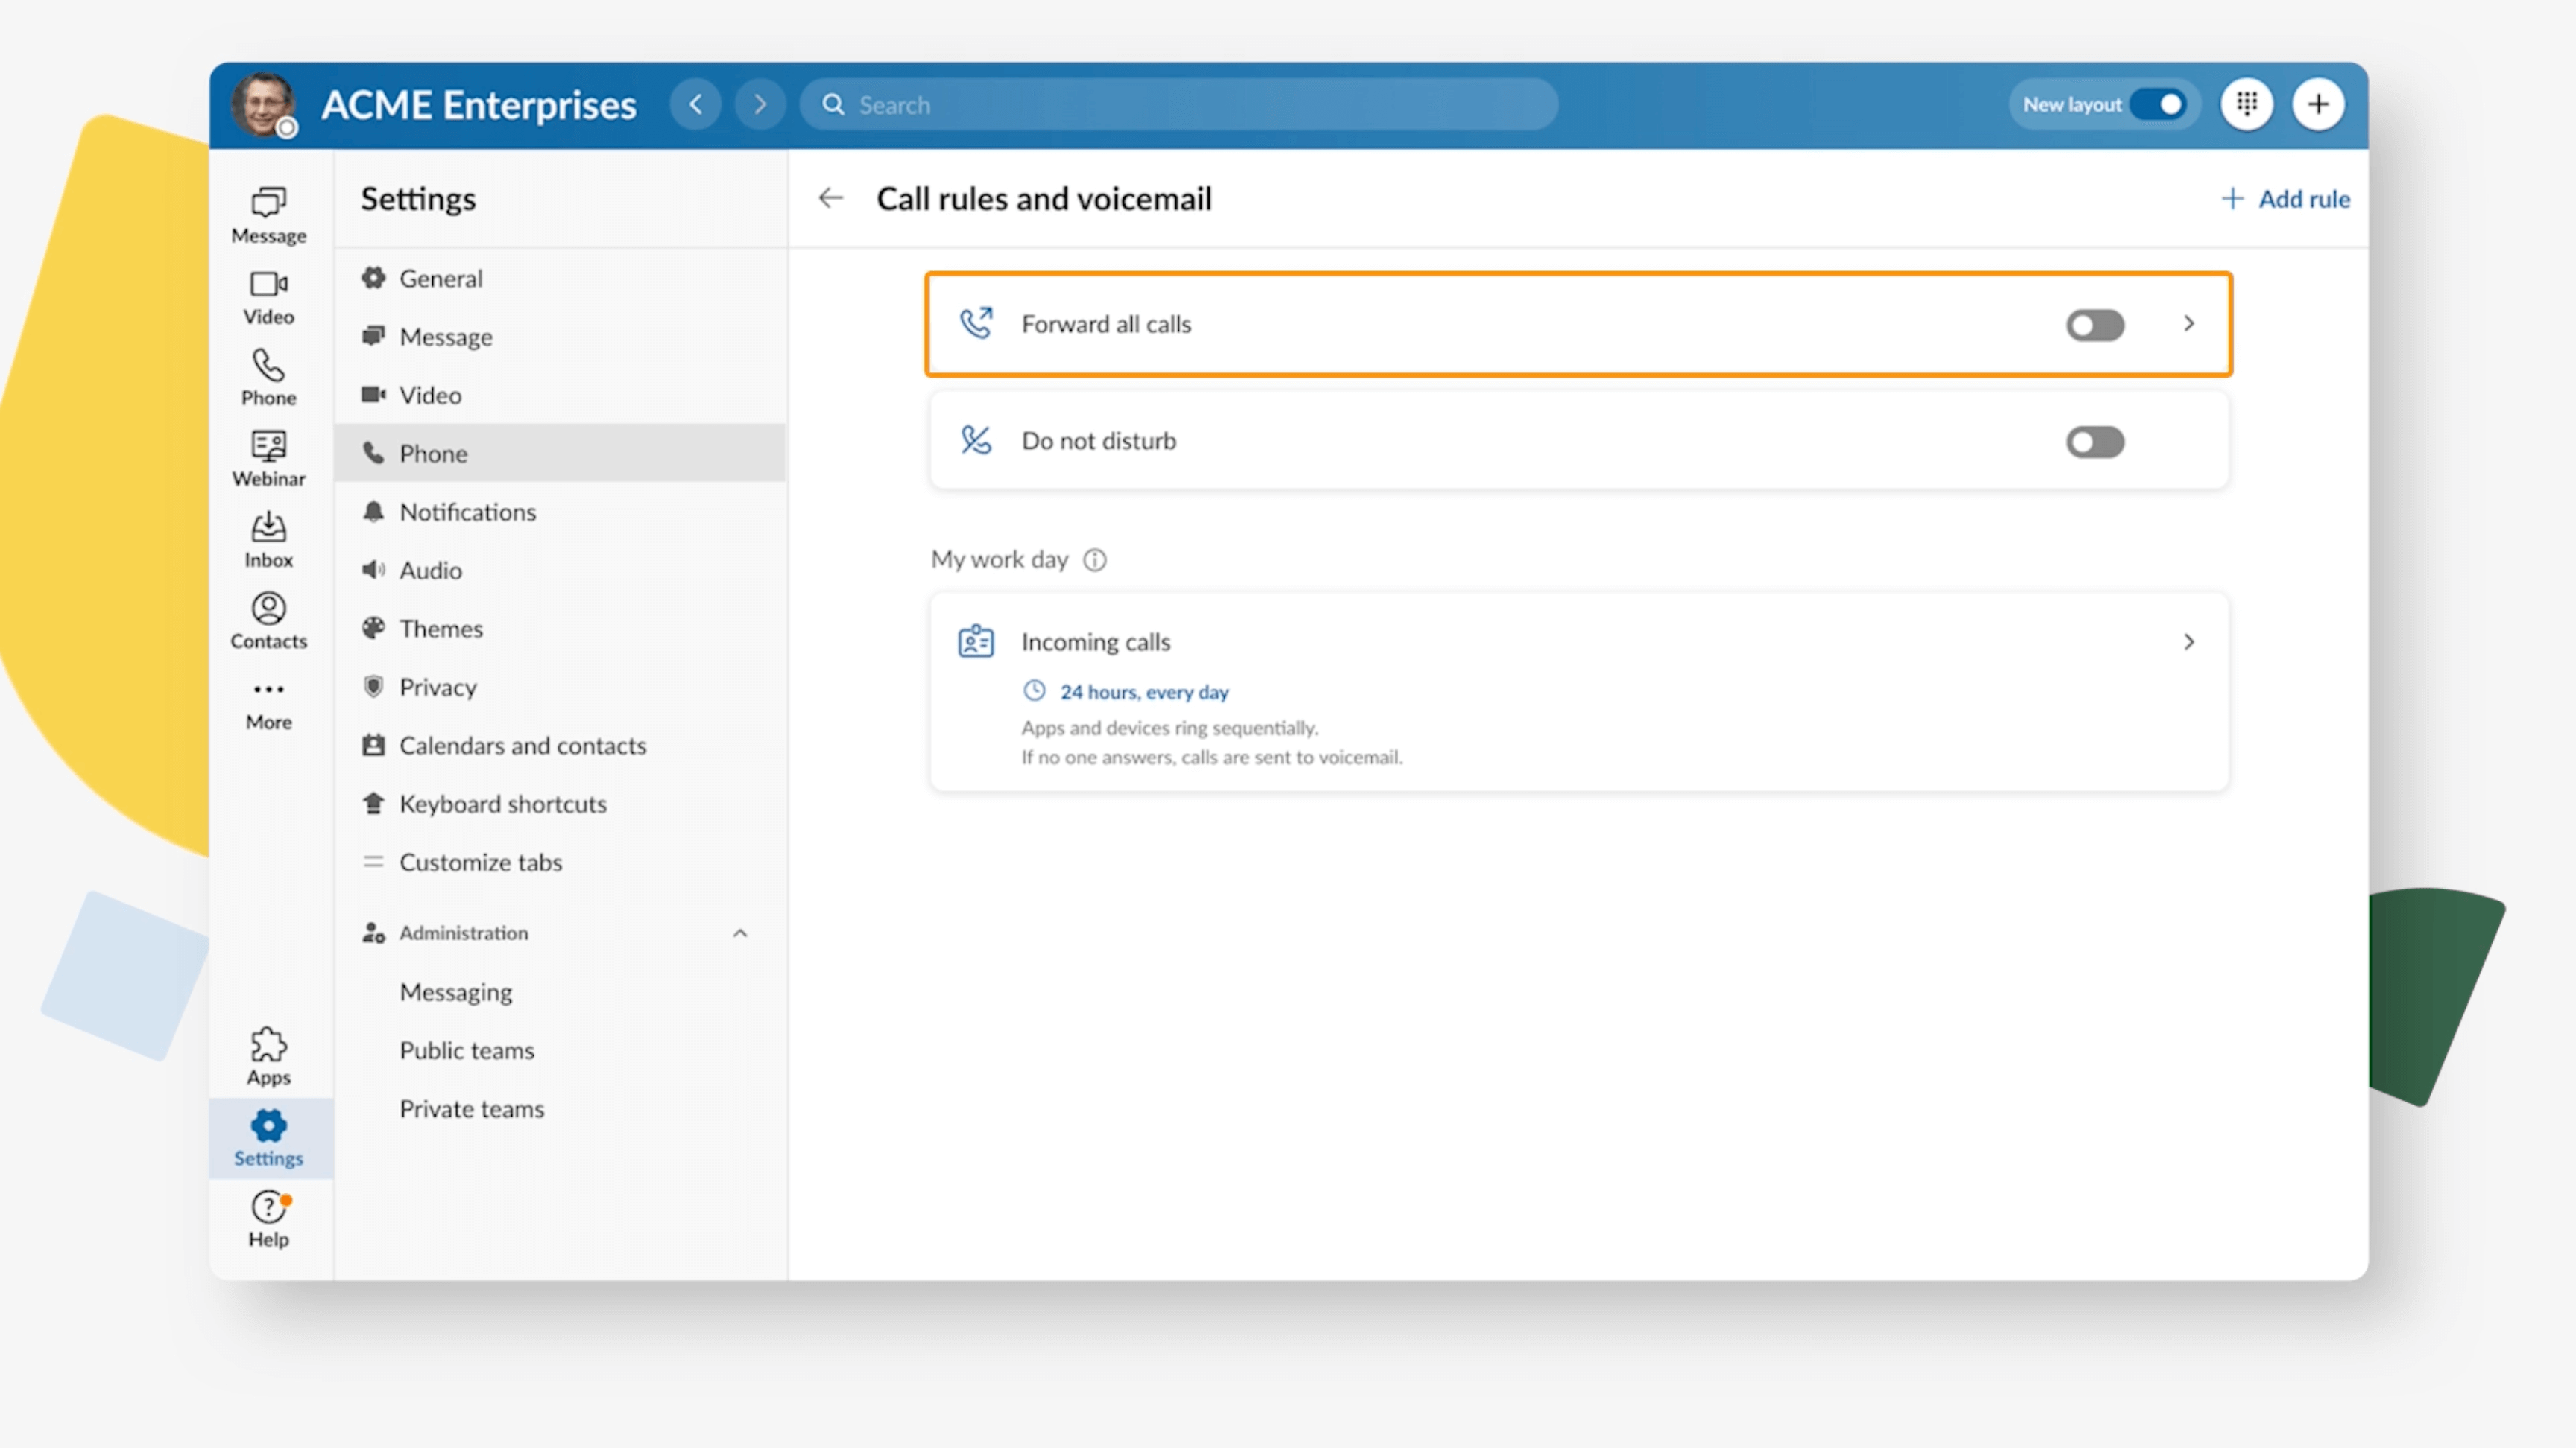Screen dimensions: 2576x1448
Task: Collapse the Administration section
Action: (x=740, y=933)
